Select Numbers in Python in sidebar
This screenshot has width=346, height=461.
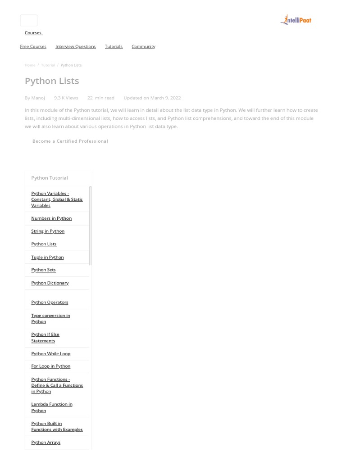51,218
